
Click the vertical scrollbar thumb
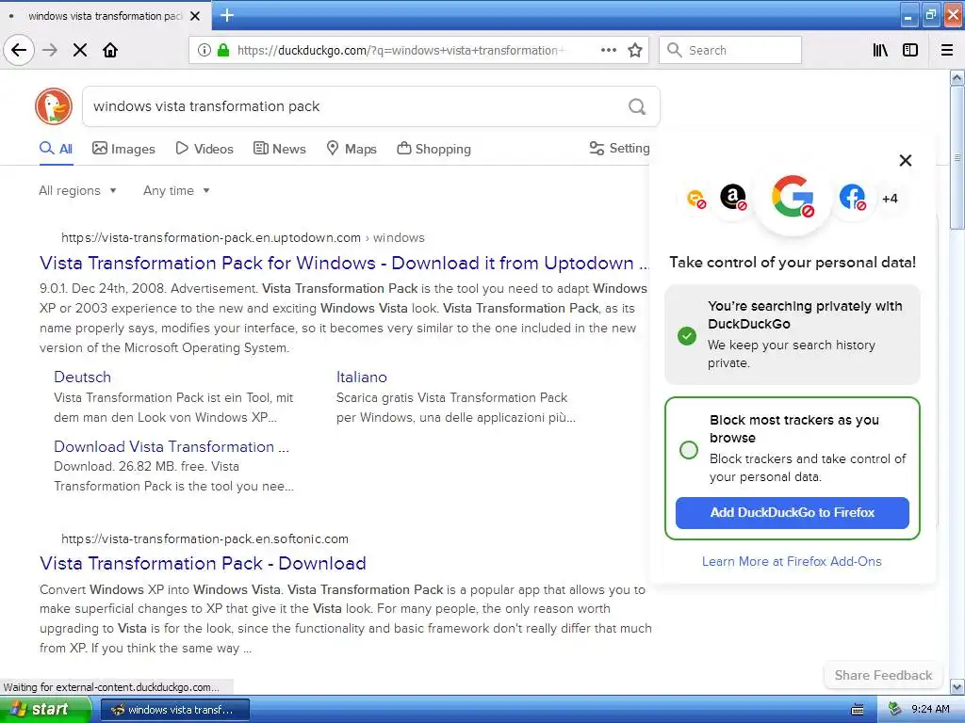click(957, 157)
